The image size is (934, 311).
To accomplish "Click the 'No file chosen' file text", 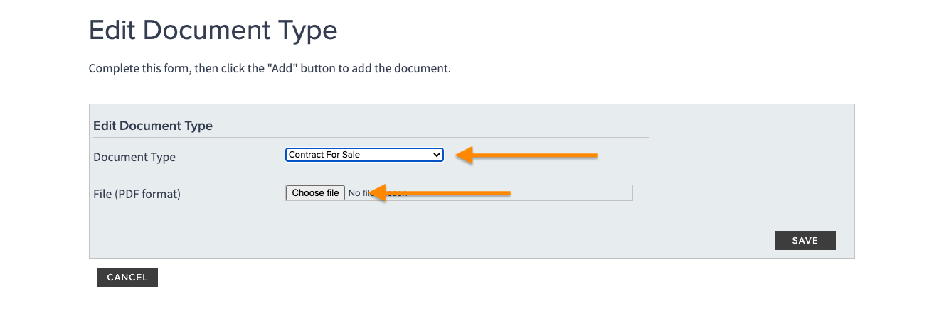I will tap(378, 193).
